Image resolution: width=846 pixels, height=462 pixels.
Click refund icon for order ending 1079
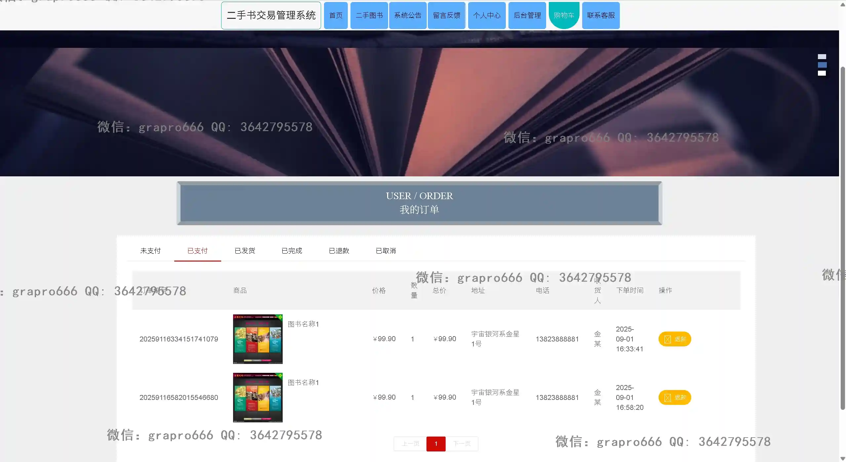click(x=667, y=339)
